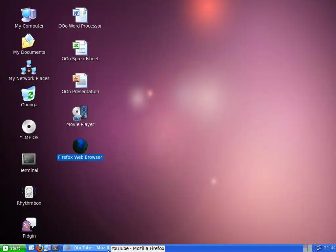Click the 21:44 taskbar clock
This screenshot has height=252, width=336.
tap(329, 248)
